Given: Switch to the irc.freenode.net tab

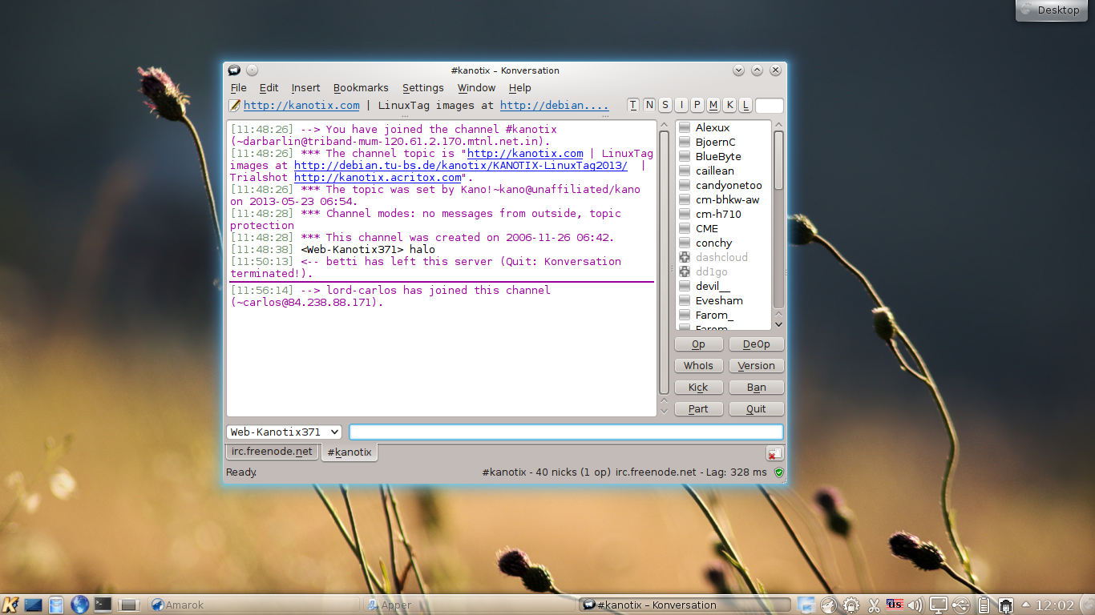Looking at the screenshot, I should [x=272, y=452].
